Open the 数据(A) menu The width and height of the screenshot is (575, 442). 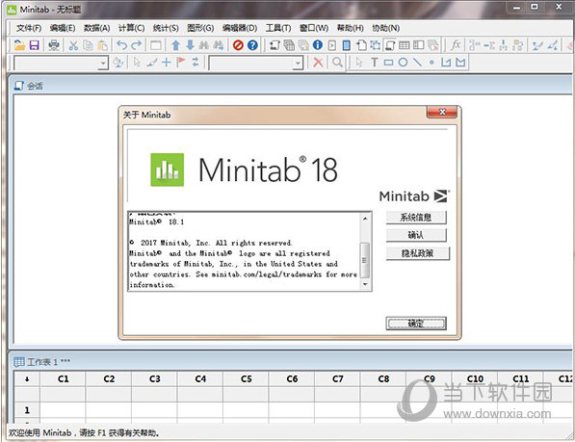point(97,28)
